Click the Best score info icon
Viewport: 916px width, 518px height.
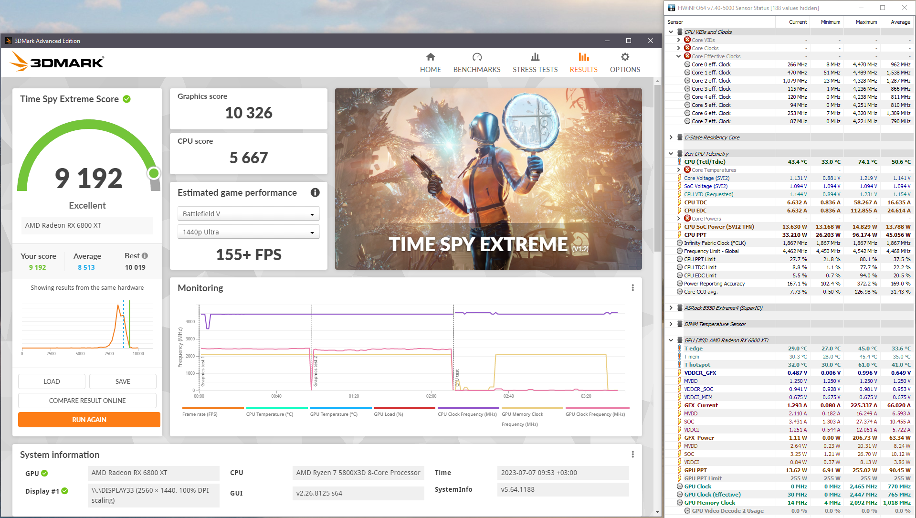pos(145,256)
